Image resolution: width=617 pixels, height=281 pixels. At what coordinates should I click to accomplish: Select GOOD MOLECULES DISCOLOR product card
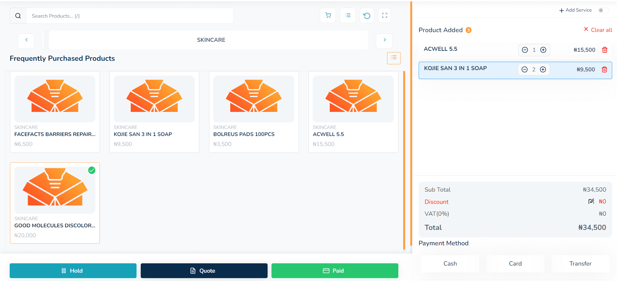(55, 203)
